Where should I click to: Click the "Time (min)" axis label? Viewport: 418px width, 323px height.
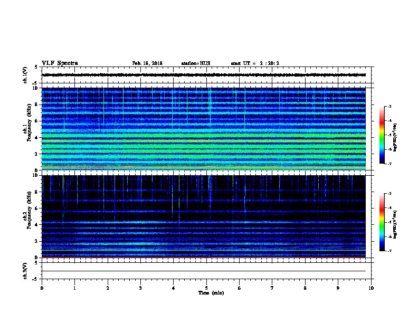click(211, 293)
